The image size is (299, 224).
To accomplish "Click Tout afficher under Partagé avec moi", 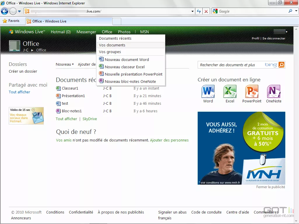I will pyautogui.click(x=20, y=92).
